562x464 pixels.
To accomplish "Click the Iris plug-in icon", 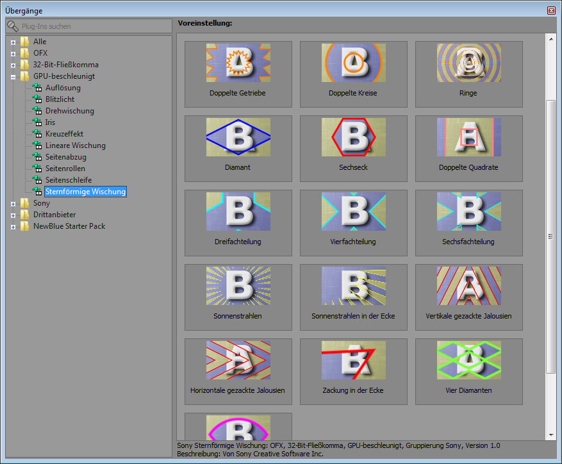I will pos(37,122).
